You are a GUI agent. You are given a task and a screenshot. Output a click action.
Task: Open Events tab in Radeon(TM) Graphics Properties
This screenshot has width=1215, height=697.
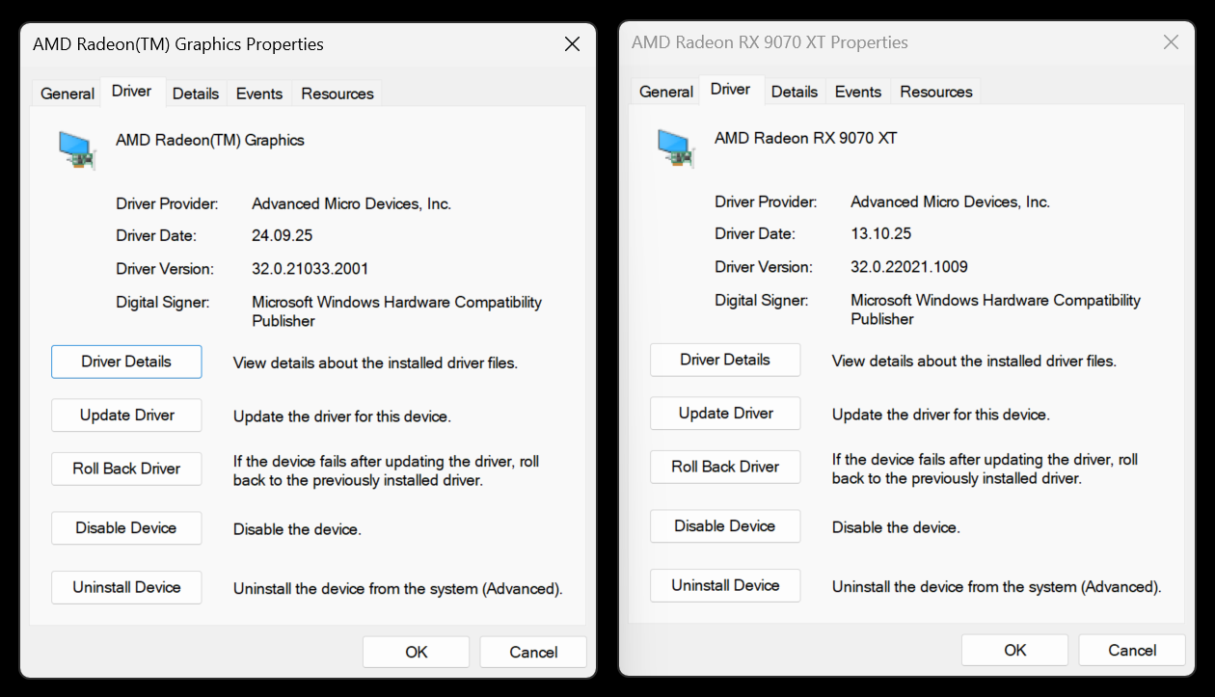coord(259,94)
